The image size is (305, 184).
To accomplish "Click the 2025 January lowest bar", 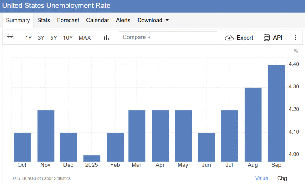I will click(92, 158).
